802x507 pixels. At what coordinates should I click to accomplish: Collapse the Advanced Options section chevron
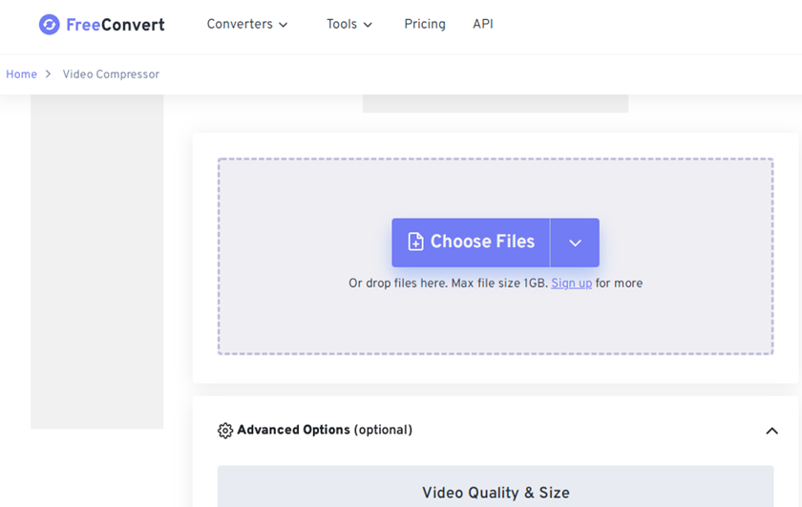click(771, 431)
